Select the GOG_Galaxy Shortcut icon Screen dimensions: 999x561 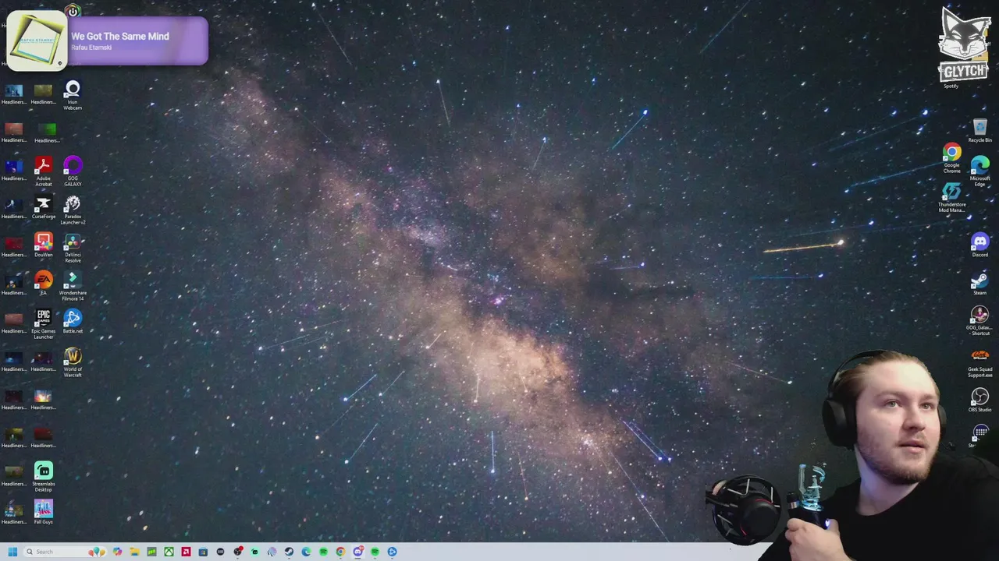pyautogui.click(x=979, y=320)
